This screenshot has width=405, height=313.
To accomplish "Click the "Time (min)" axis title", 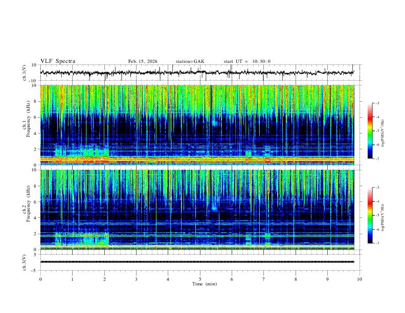I will coord(205,284).
